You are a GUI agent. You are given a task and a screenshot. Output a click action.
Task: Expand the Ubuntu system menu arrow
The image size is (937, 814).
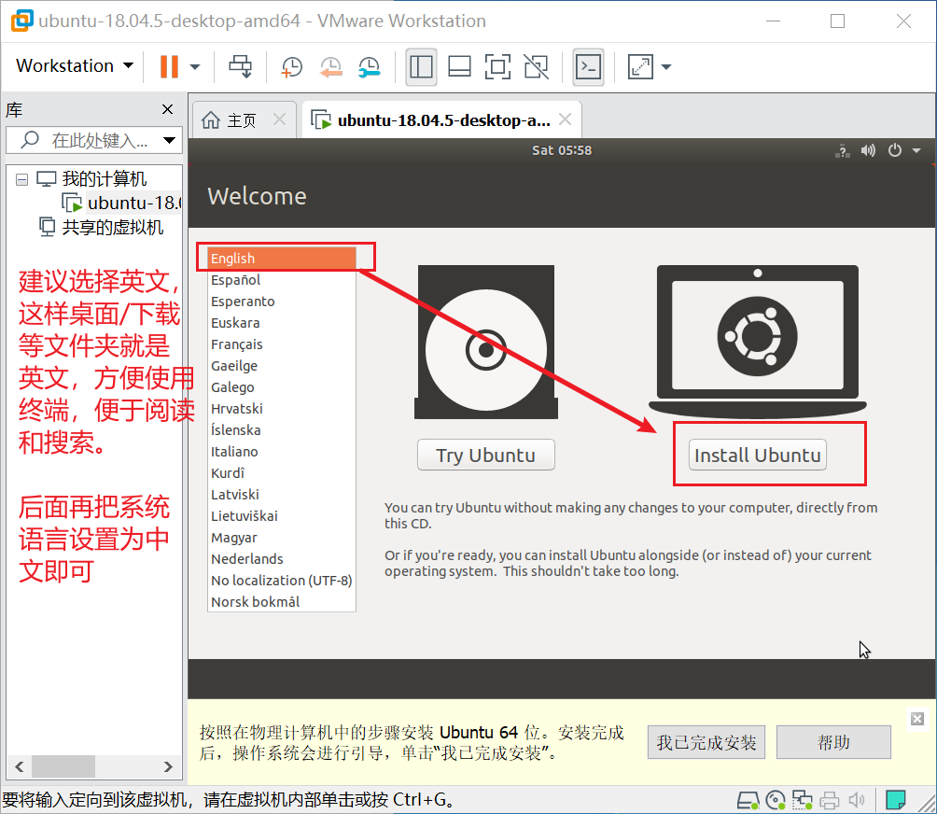click(916, 150)
